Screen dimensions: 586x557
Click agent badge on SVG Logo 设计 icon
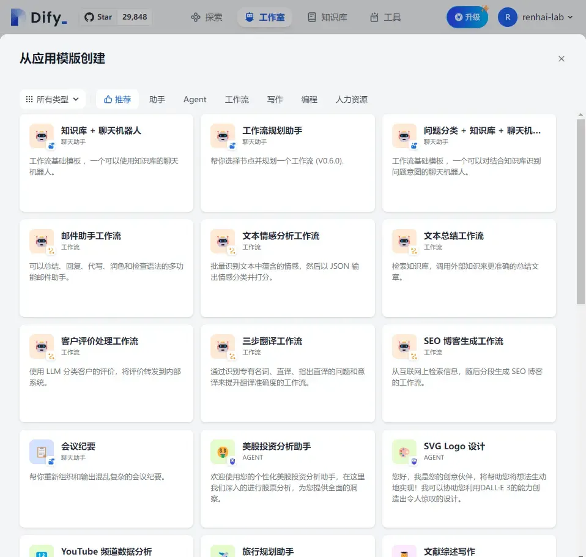pos(414,462)
